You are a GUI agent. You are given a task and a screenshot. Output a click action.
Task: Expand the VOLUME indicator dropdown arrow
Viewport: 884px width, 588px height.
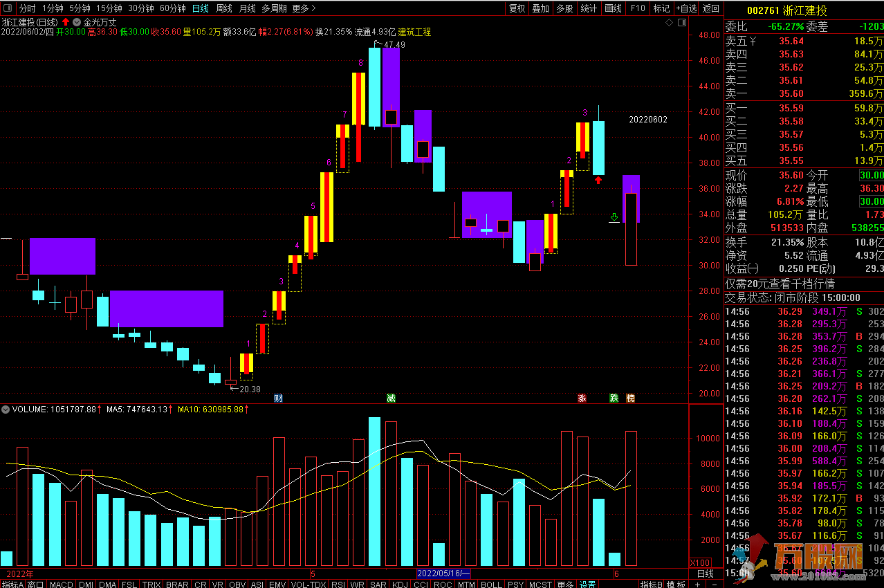tap(6, 410)
